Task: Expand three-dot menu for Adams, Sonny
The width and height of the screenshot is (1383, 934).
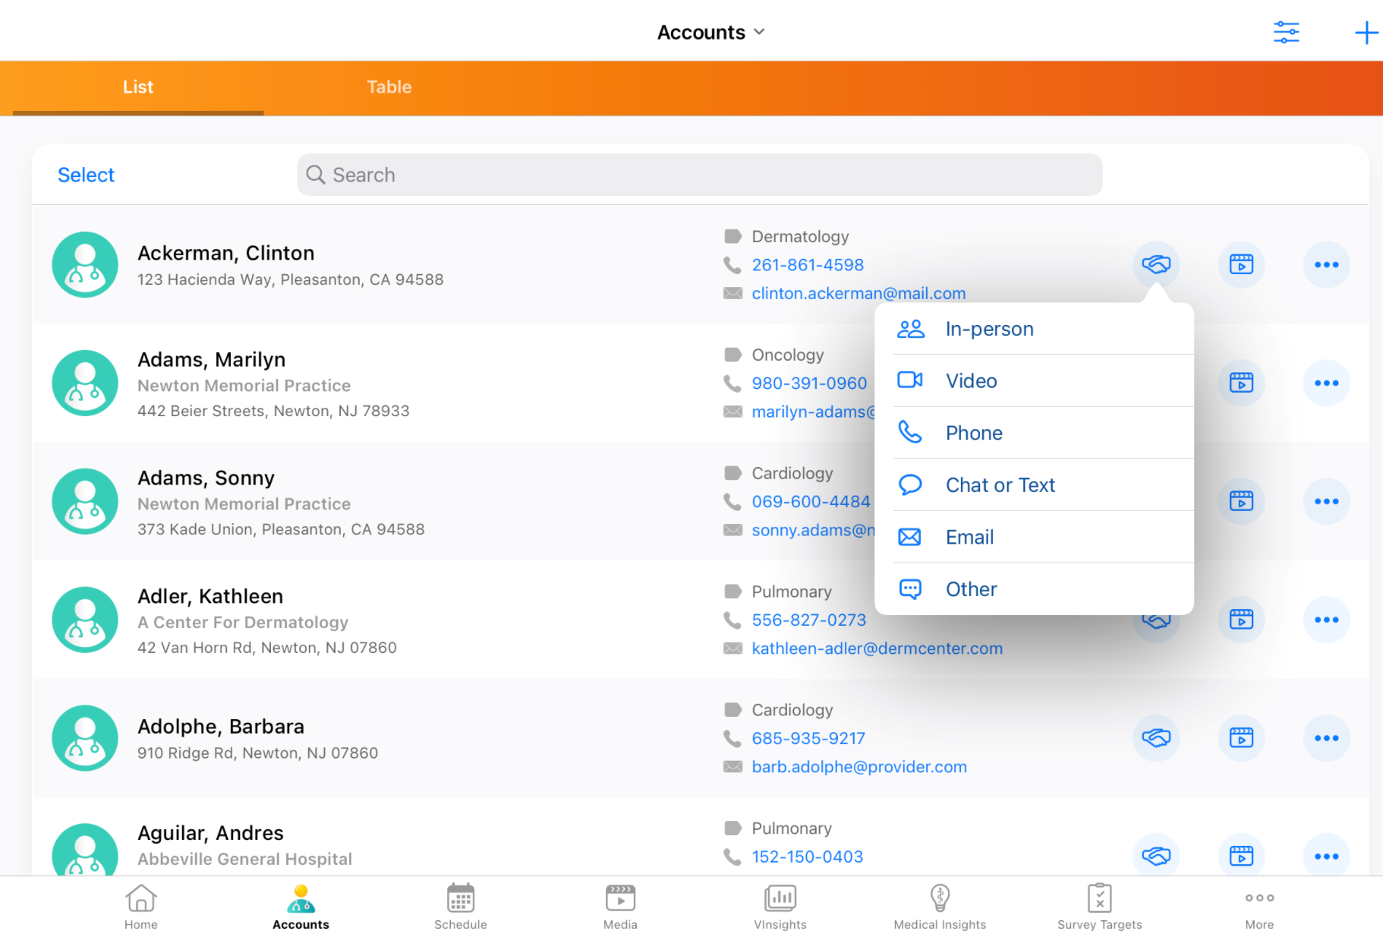Action: 1326,501
